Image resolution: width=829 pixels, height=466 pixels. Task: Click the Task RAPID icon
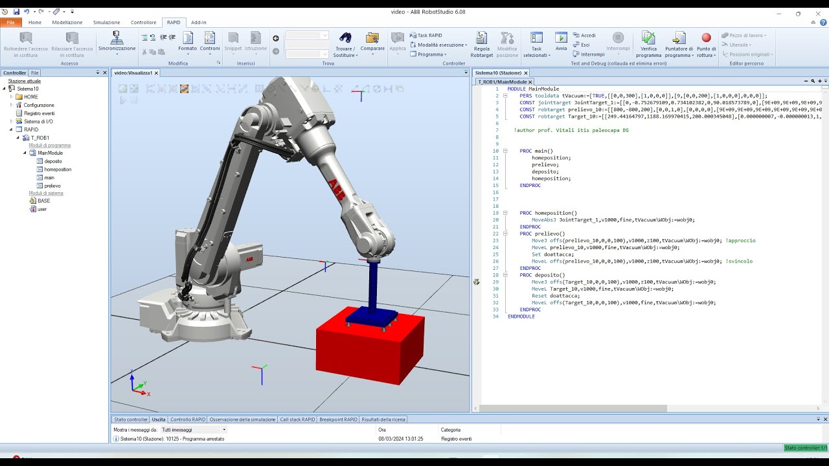tap(413, 36)
